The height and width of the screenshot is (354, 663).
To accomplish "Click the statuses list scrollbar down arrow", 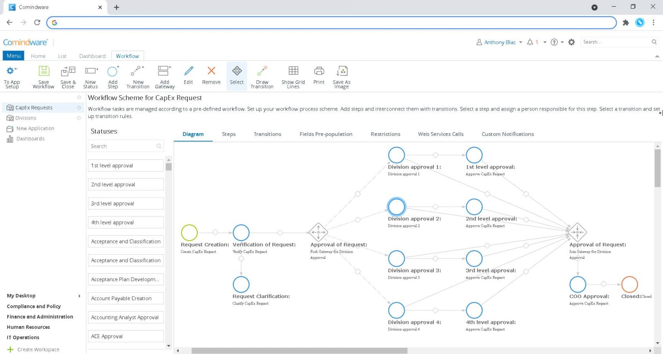I will click(x=168, y=346).
